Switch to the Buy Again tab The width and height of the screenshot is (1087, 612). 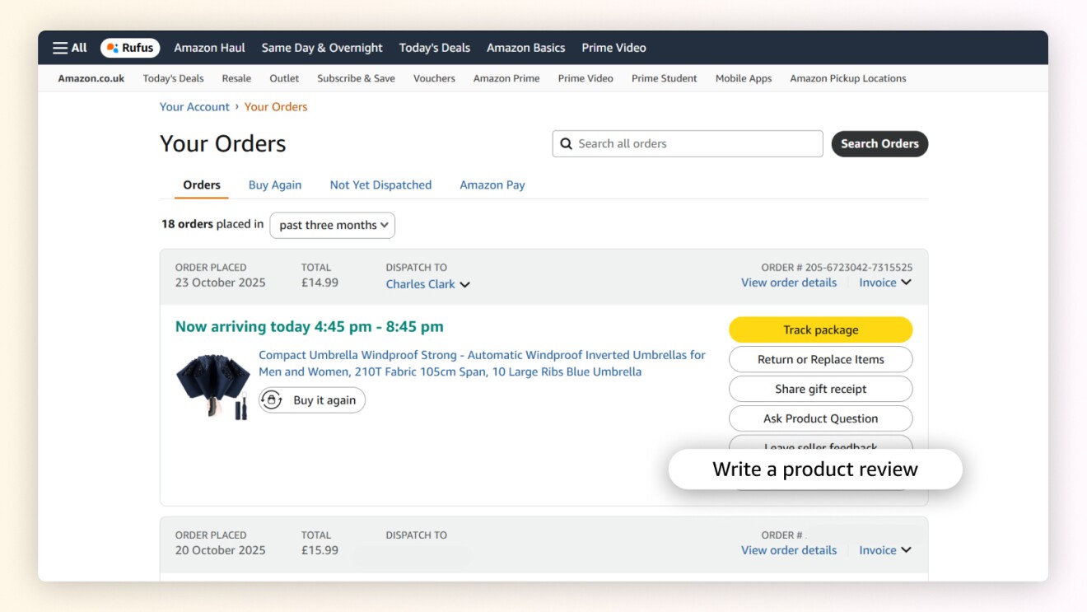click(x=275, y=185)
